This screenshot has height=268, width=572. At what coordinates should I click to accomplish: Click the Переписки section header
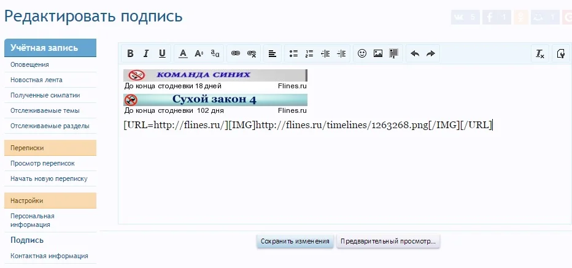tap(50, 148)
